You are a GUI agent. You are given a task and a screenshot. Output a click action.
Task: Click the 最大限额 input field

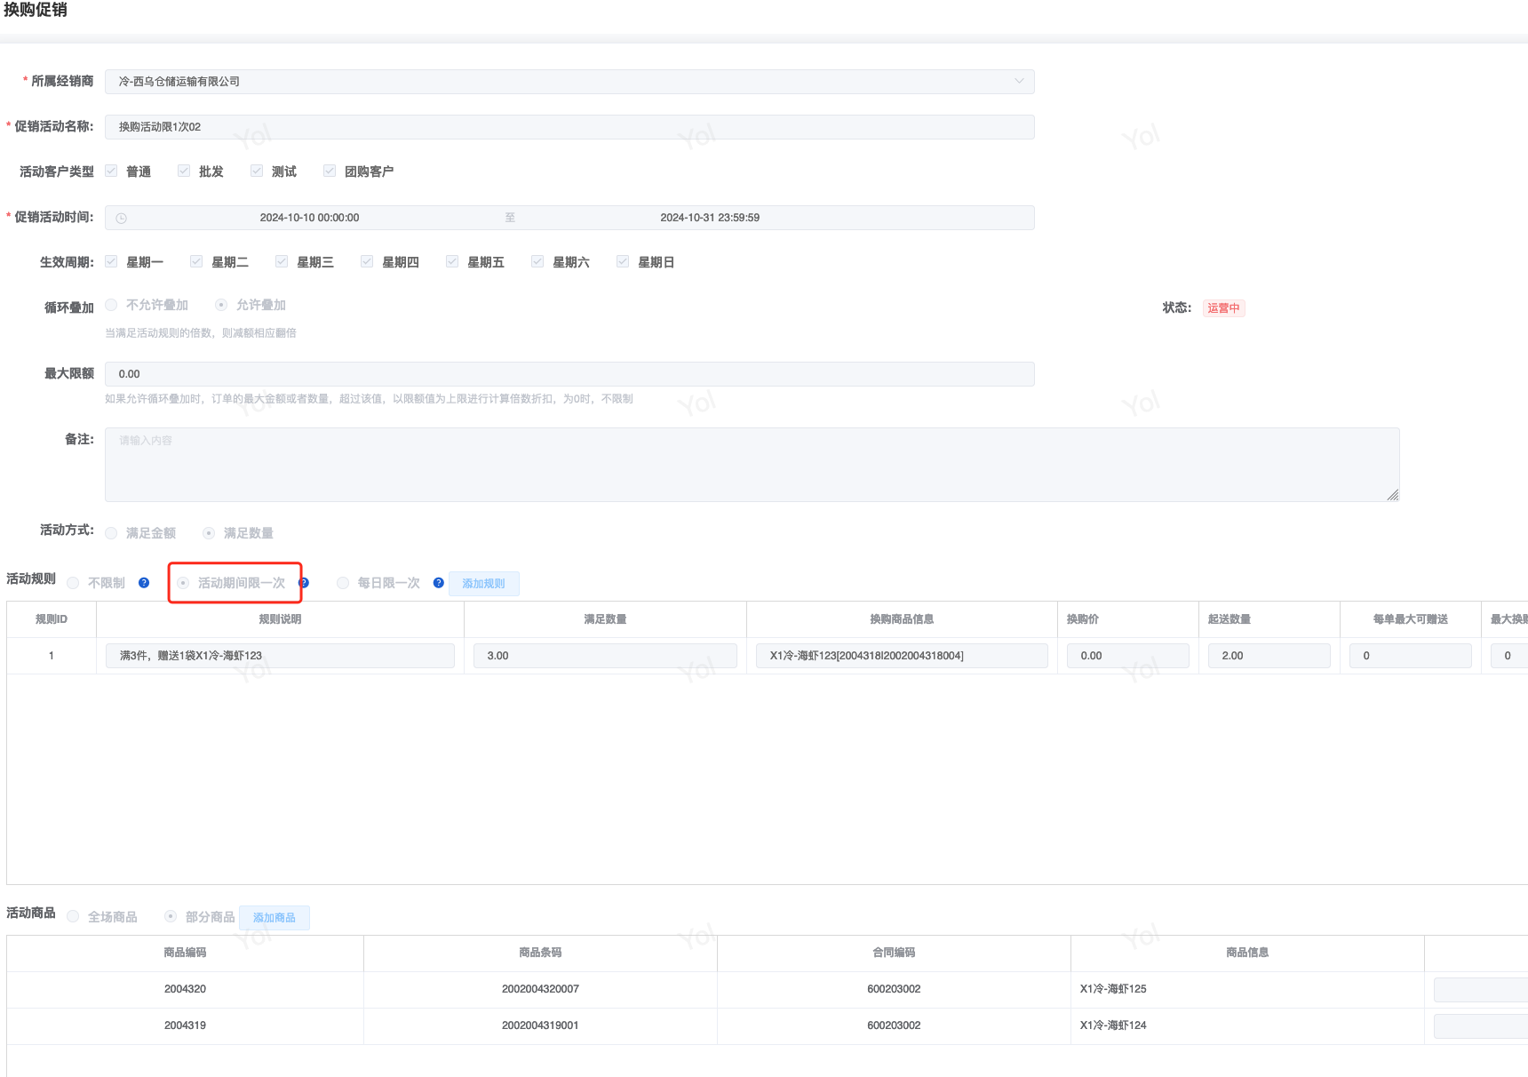[x=569, y=374]
